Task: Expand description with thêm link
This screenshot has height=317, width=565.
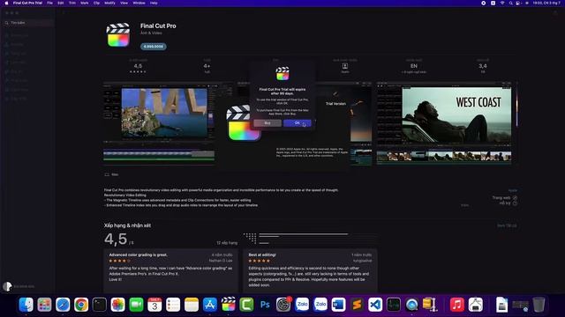Action: [x=465, y=205]
